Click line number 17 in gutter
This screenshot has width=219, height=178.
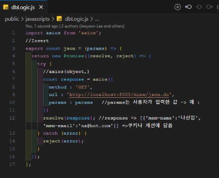pos(12,164)
